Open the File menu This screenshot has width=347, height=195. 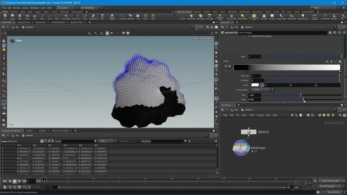pyautogui.click(x=4, y=8)
